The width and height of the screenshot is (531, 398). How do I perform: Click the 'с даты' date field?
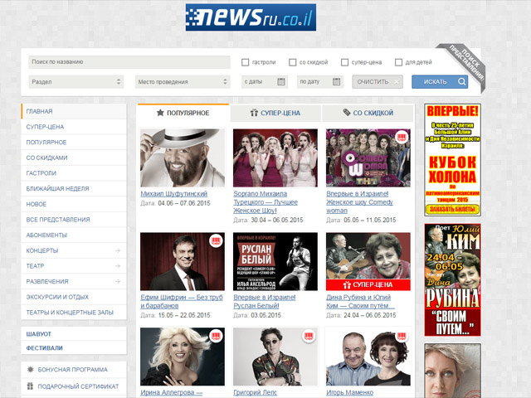265,82
